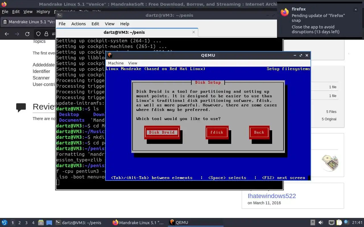Click the eject removable media tray icon

tap(313, 223)
